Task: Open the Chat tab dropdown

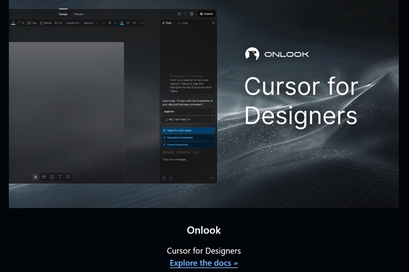Action: 168,23
